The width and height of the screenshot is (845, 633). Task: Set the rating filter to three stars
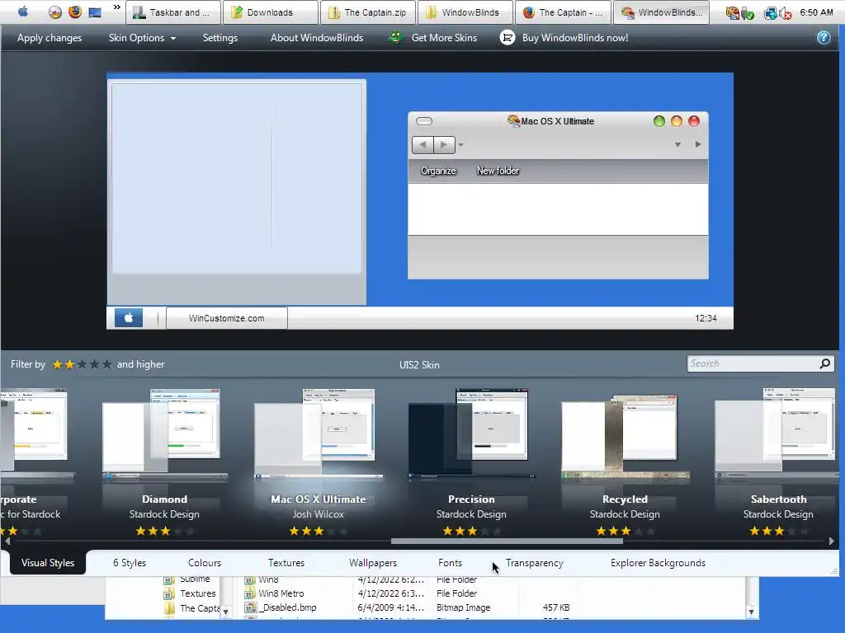pos(82,364)
